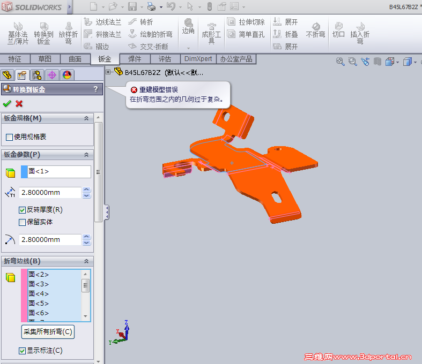Viewport: 422px width, 364px height.
Task: Click the 边角 tool
Action: (x=188, y=26)
